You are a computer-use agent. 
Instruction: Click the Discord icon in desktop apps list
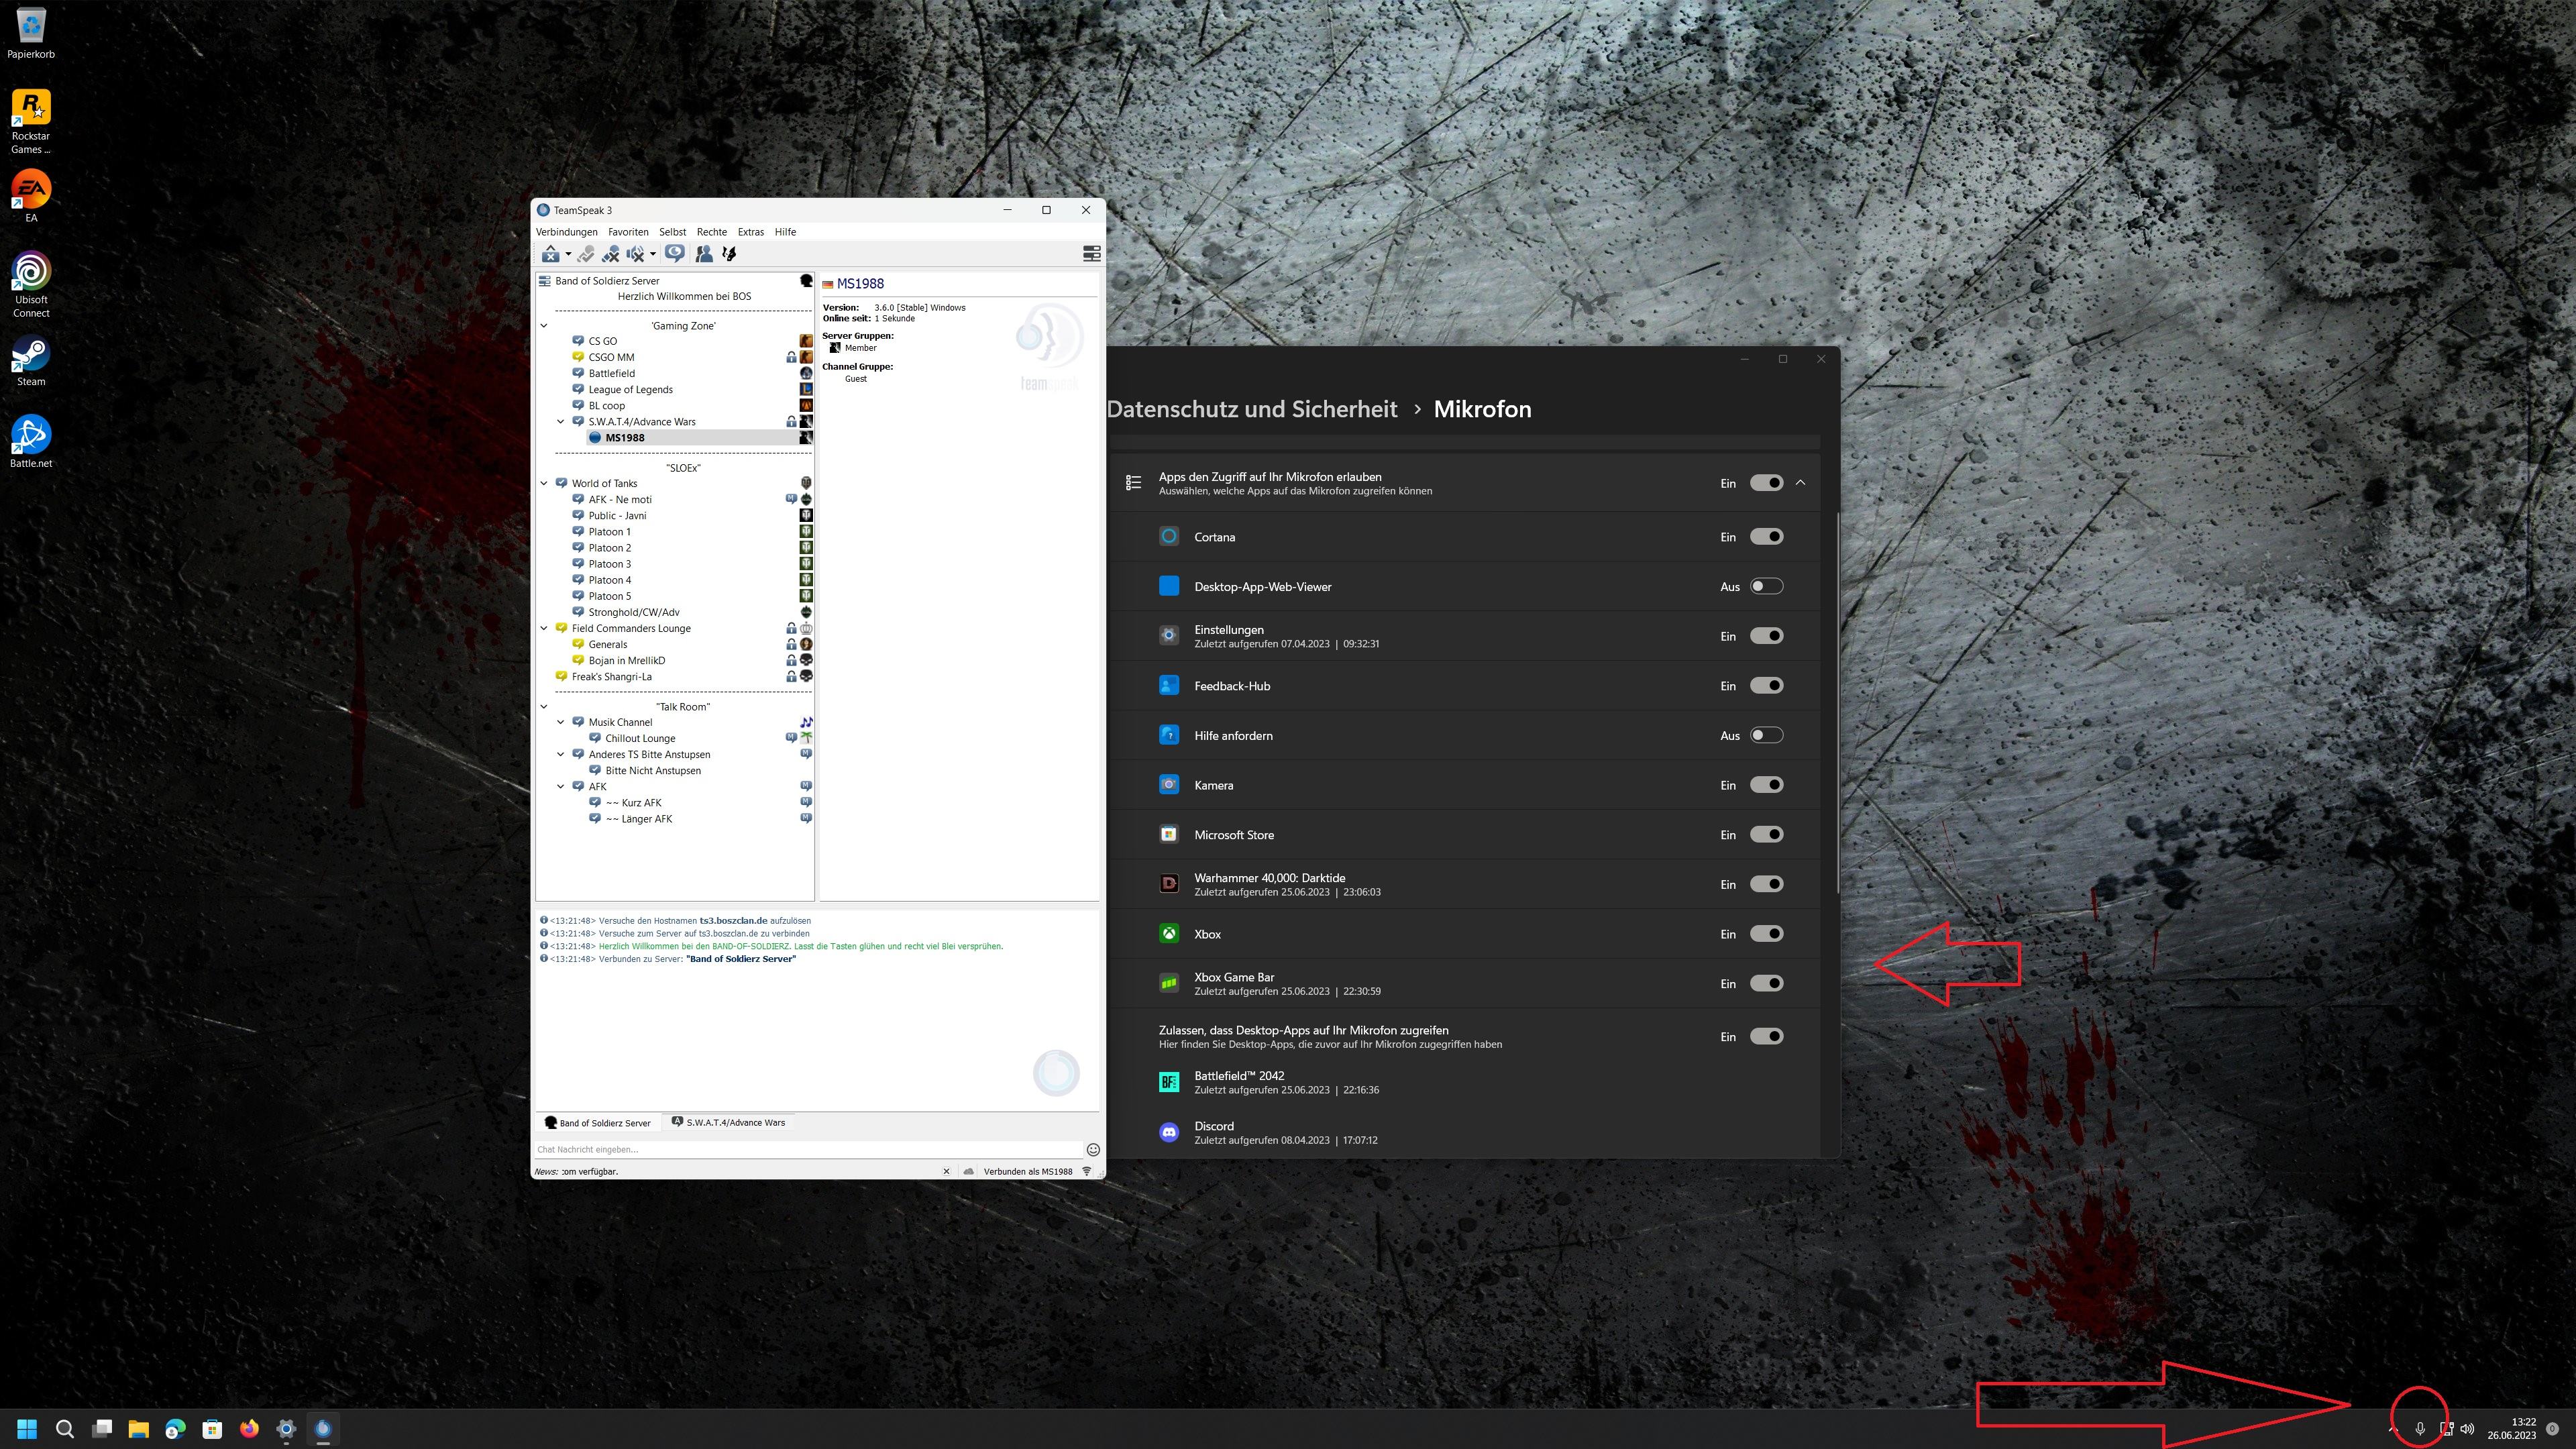(x=1169, y=1133)
